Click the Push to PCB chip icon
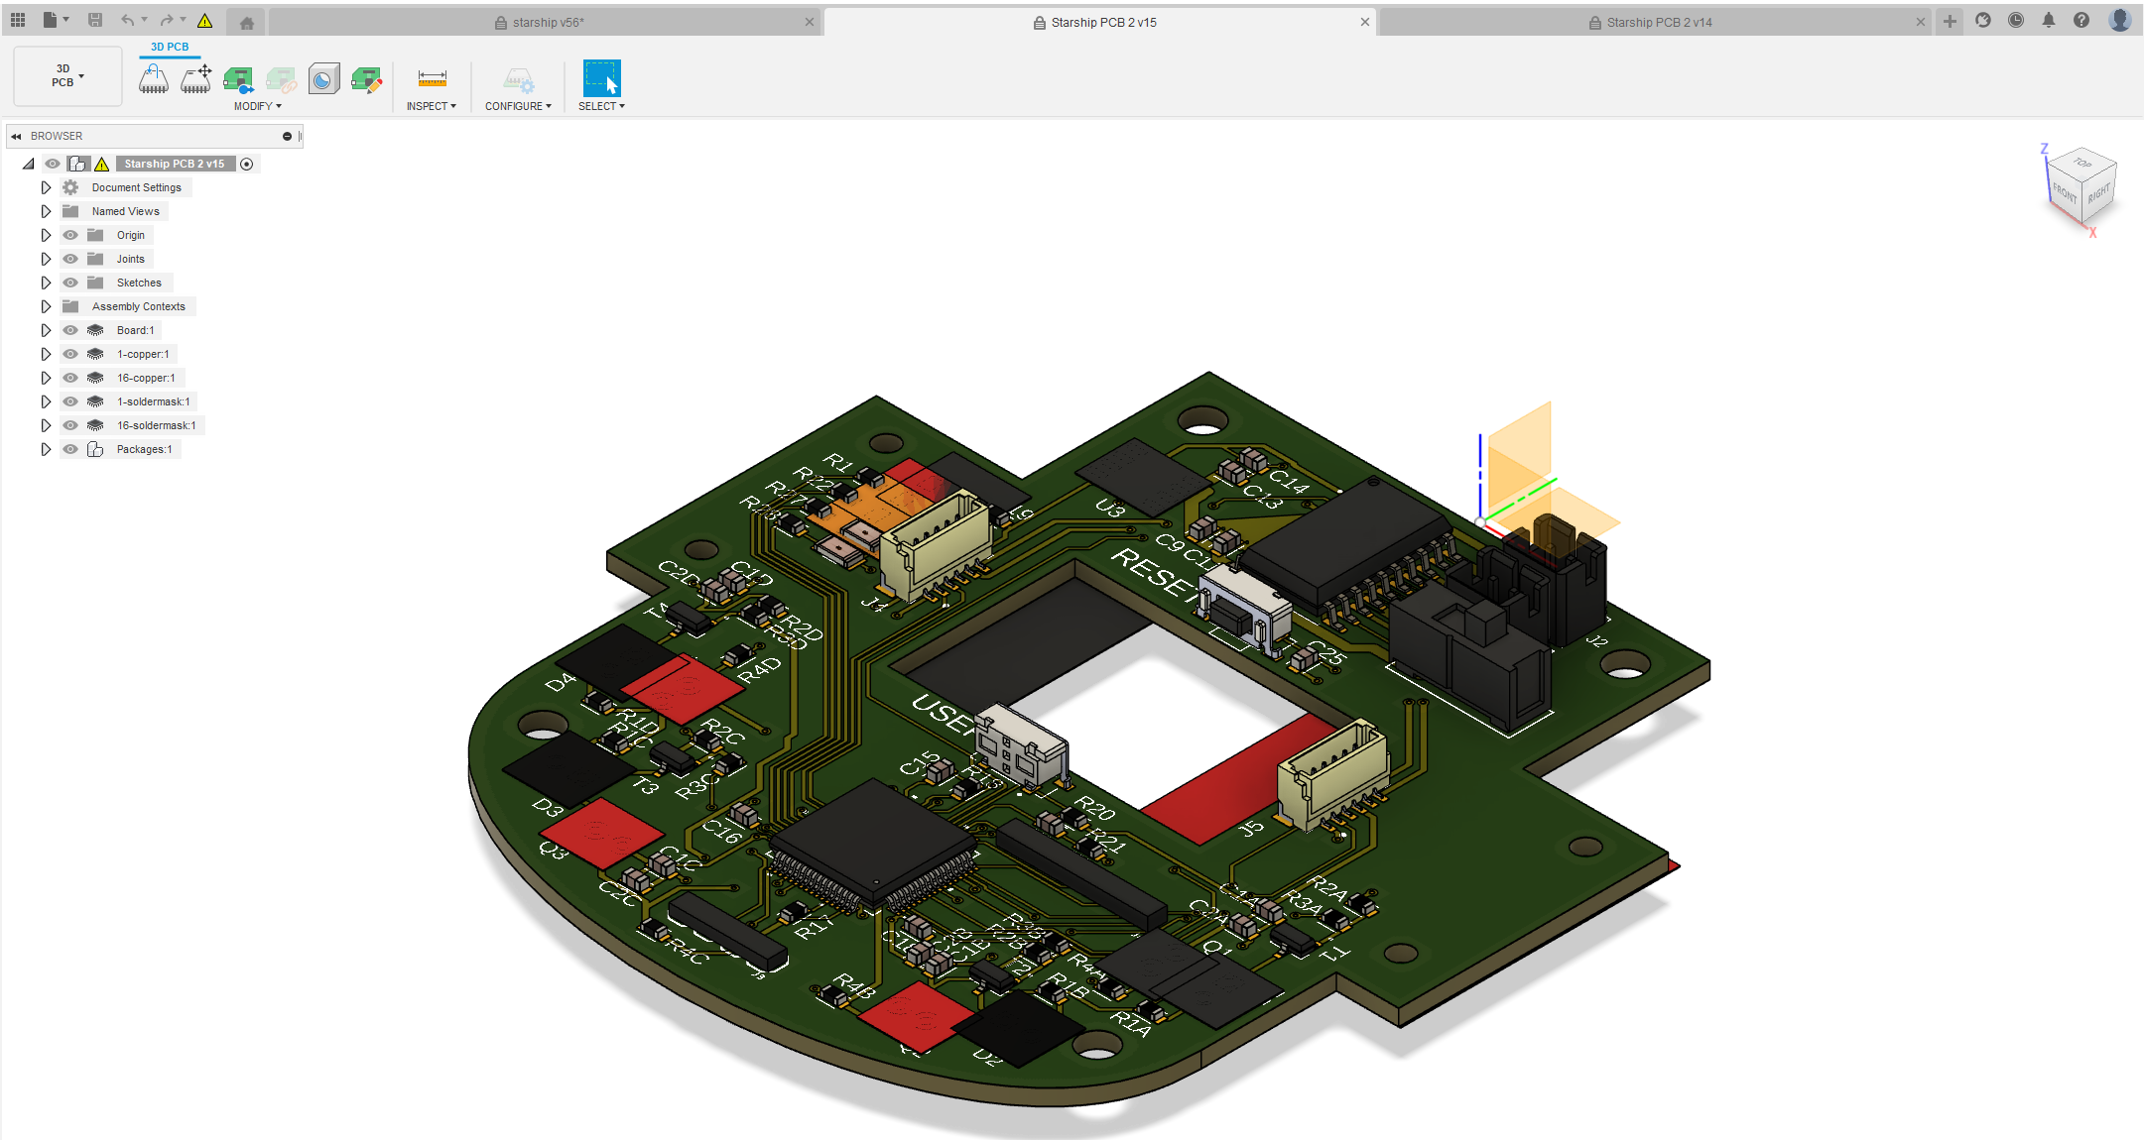 (238, 79)
